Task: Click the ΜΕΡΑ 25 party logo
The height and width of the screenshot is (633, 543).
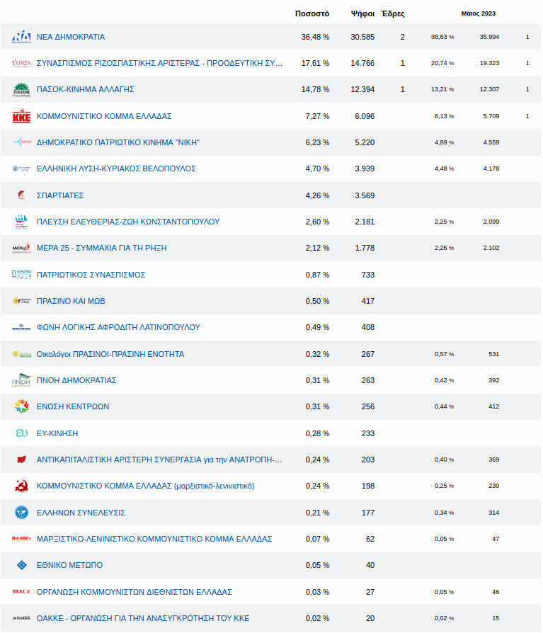Action: (x=21, y=249)
